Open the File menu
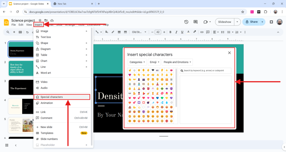This screenshot has height=152, width=286. (13, 25)
